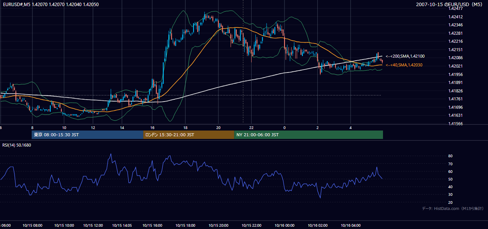
Task: Select the ロンドン 15:30-21:00 JST session bar
Action: pyautogui.click(x=189, y=135)
